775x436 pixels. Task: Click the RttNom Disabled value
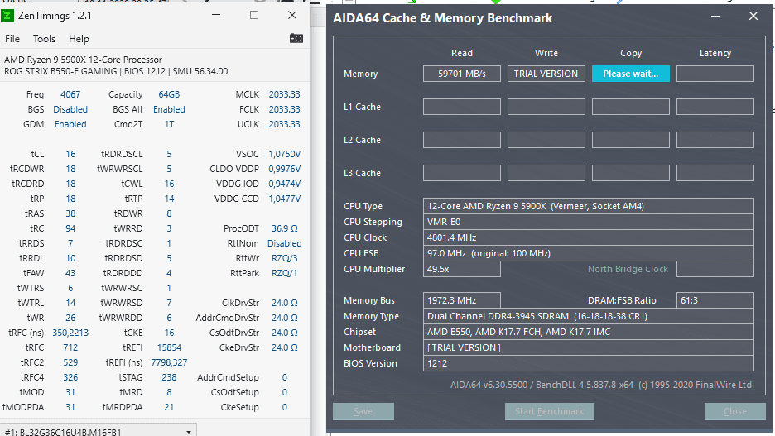(x=284, y=243)
